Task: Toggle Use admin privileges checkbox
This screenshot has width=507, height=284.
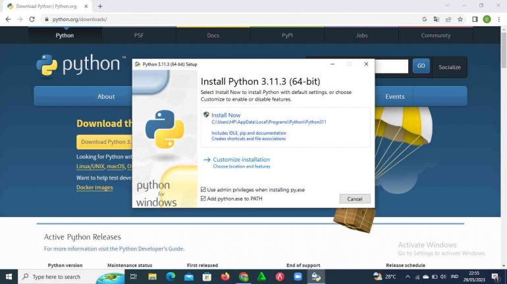Action: (203, 189)
